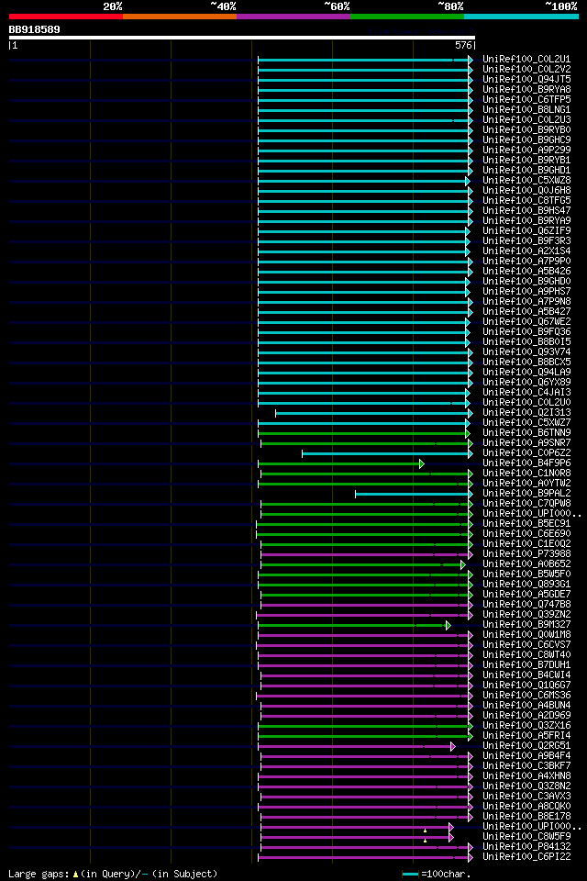Select the BB918589 query name label
The width and height of the screenshot is (587, 881).
point(34,29)
